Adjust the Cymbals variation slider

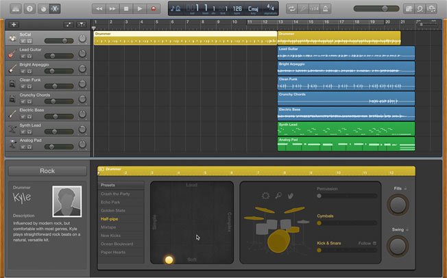pyautogui.click(x=347, y=223)
